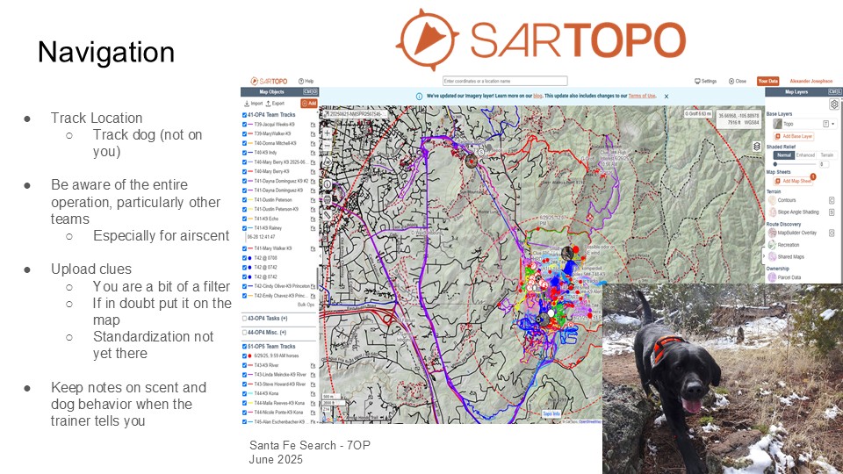Screen dimensions: 843x474
Task: Uncheck the T40-Donna Mitchell-K9 track
Action: click(245, 143)
